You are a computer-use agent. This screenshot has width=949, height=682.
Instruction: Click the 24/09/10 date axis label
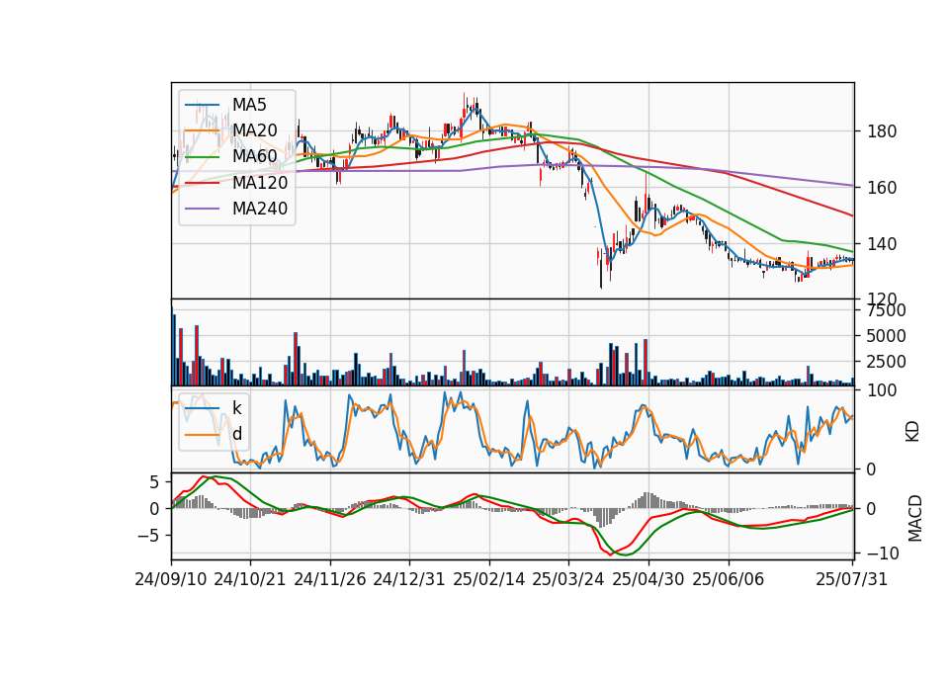171,580
